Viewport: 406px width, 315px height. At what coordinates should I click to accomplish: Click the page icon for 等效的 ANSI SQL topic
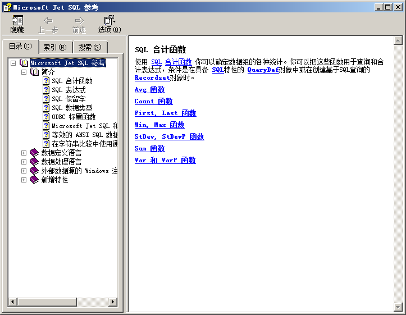click(x=46, y=135)
